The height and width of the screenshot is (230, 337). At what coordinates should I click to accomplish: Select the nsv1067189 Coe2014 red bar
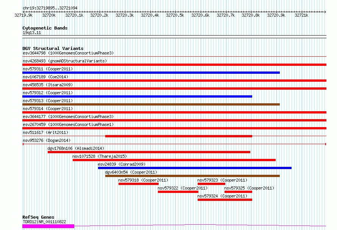[x=174, y=81]
